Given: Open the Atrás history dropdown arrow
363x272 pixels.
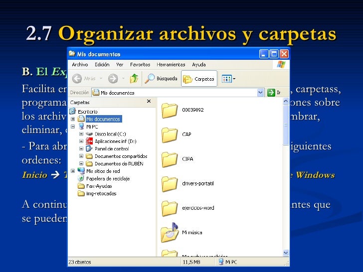Looking at the screenshot, I should pos(101,79).
